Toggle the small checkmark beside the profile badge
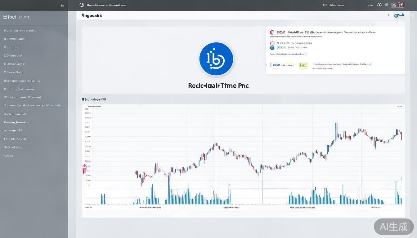The image size is (417, 238). 388,15
